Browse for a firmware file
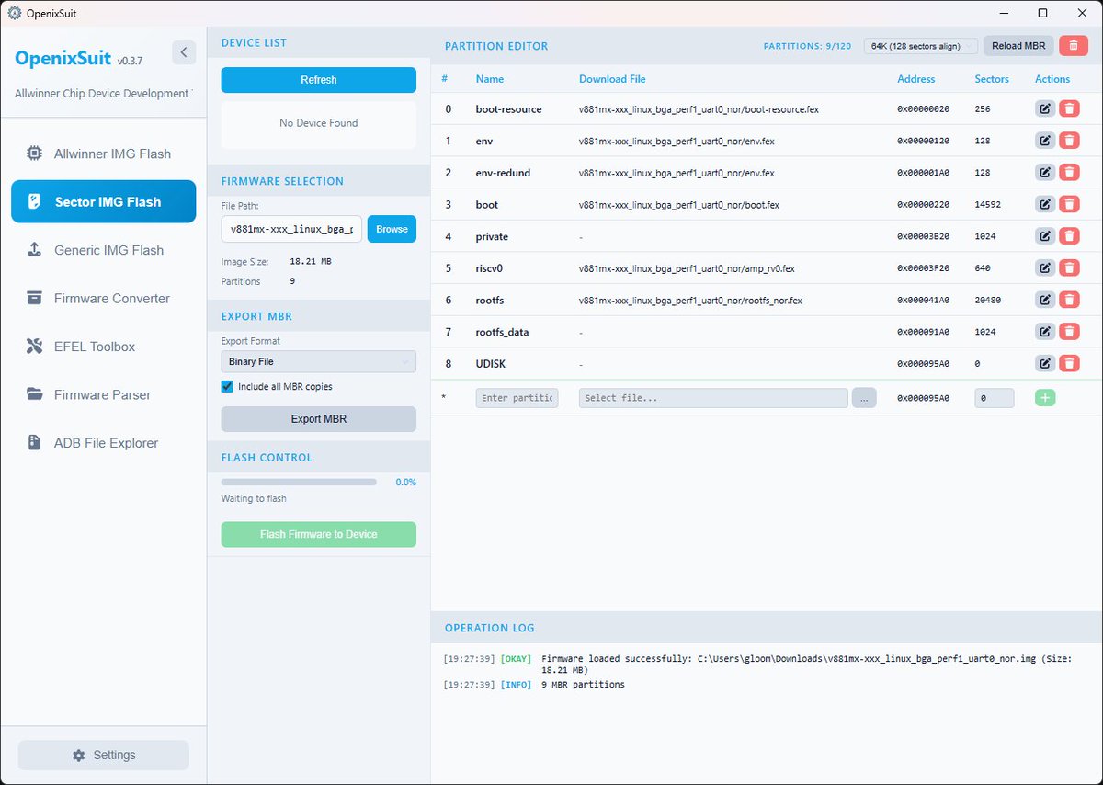This screenshot has height=785, width=1103. pos(392,229)
